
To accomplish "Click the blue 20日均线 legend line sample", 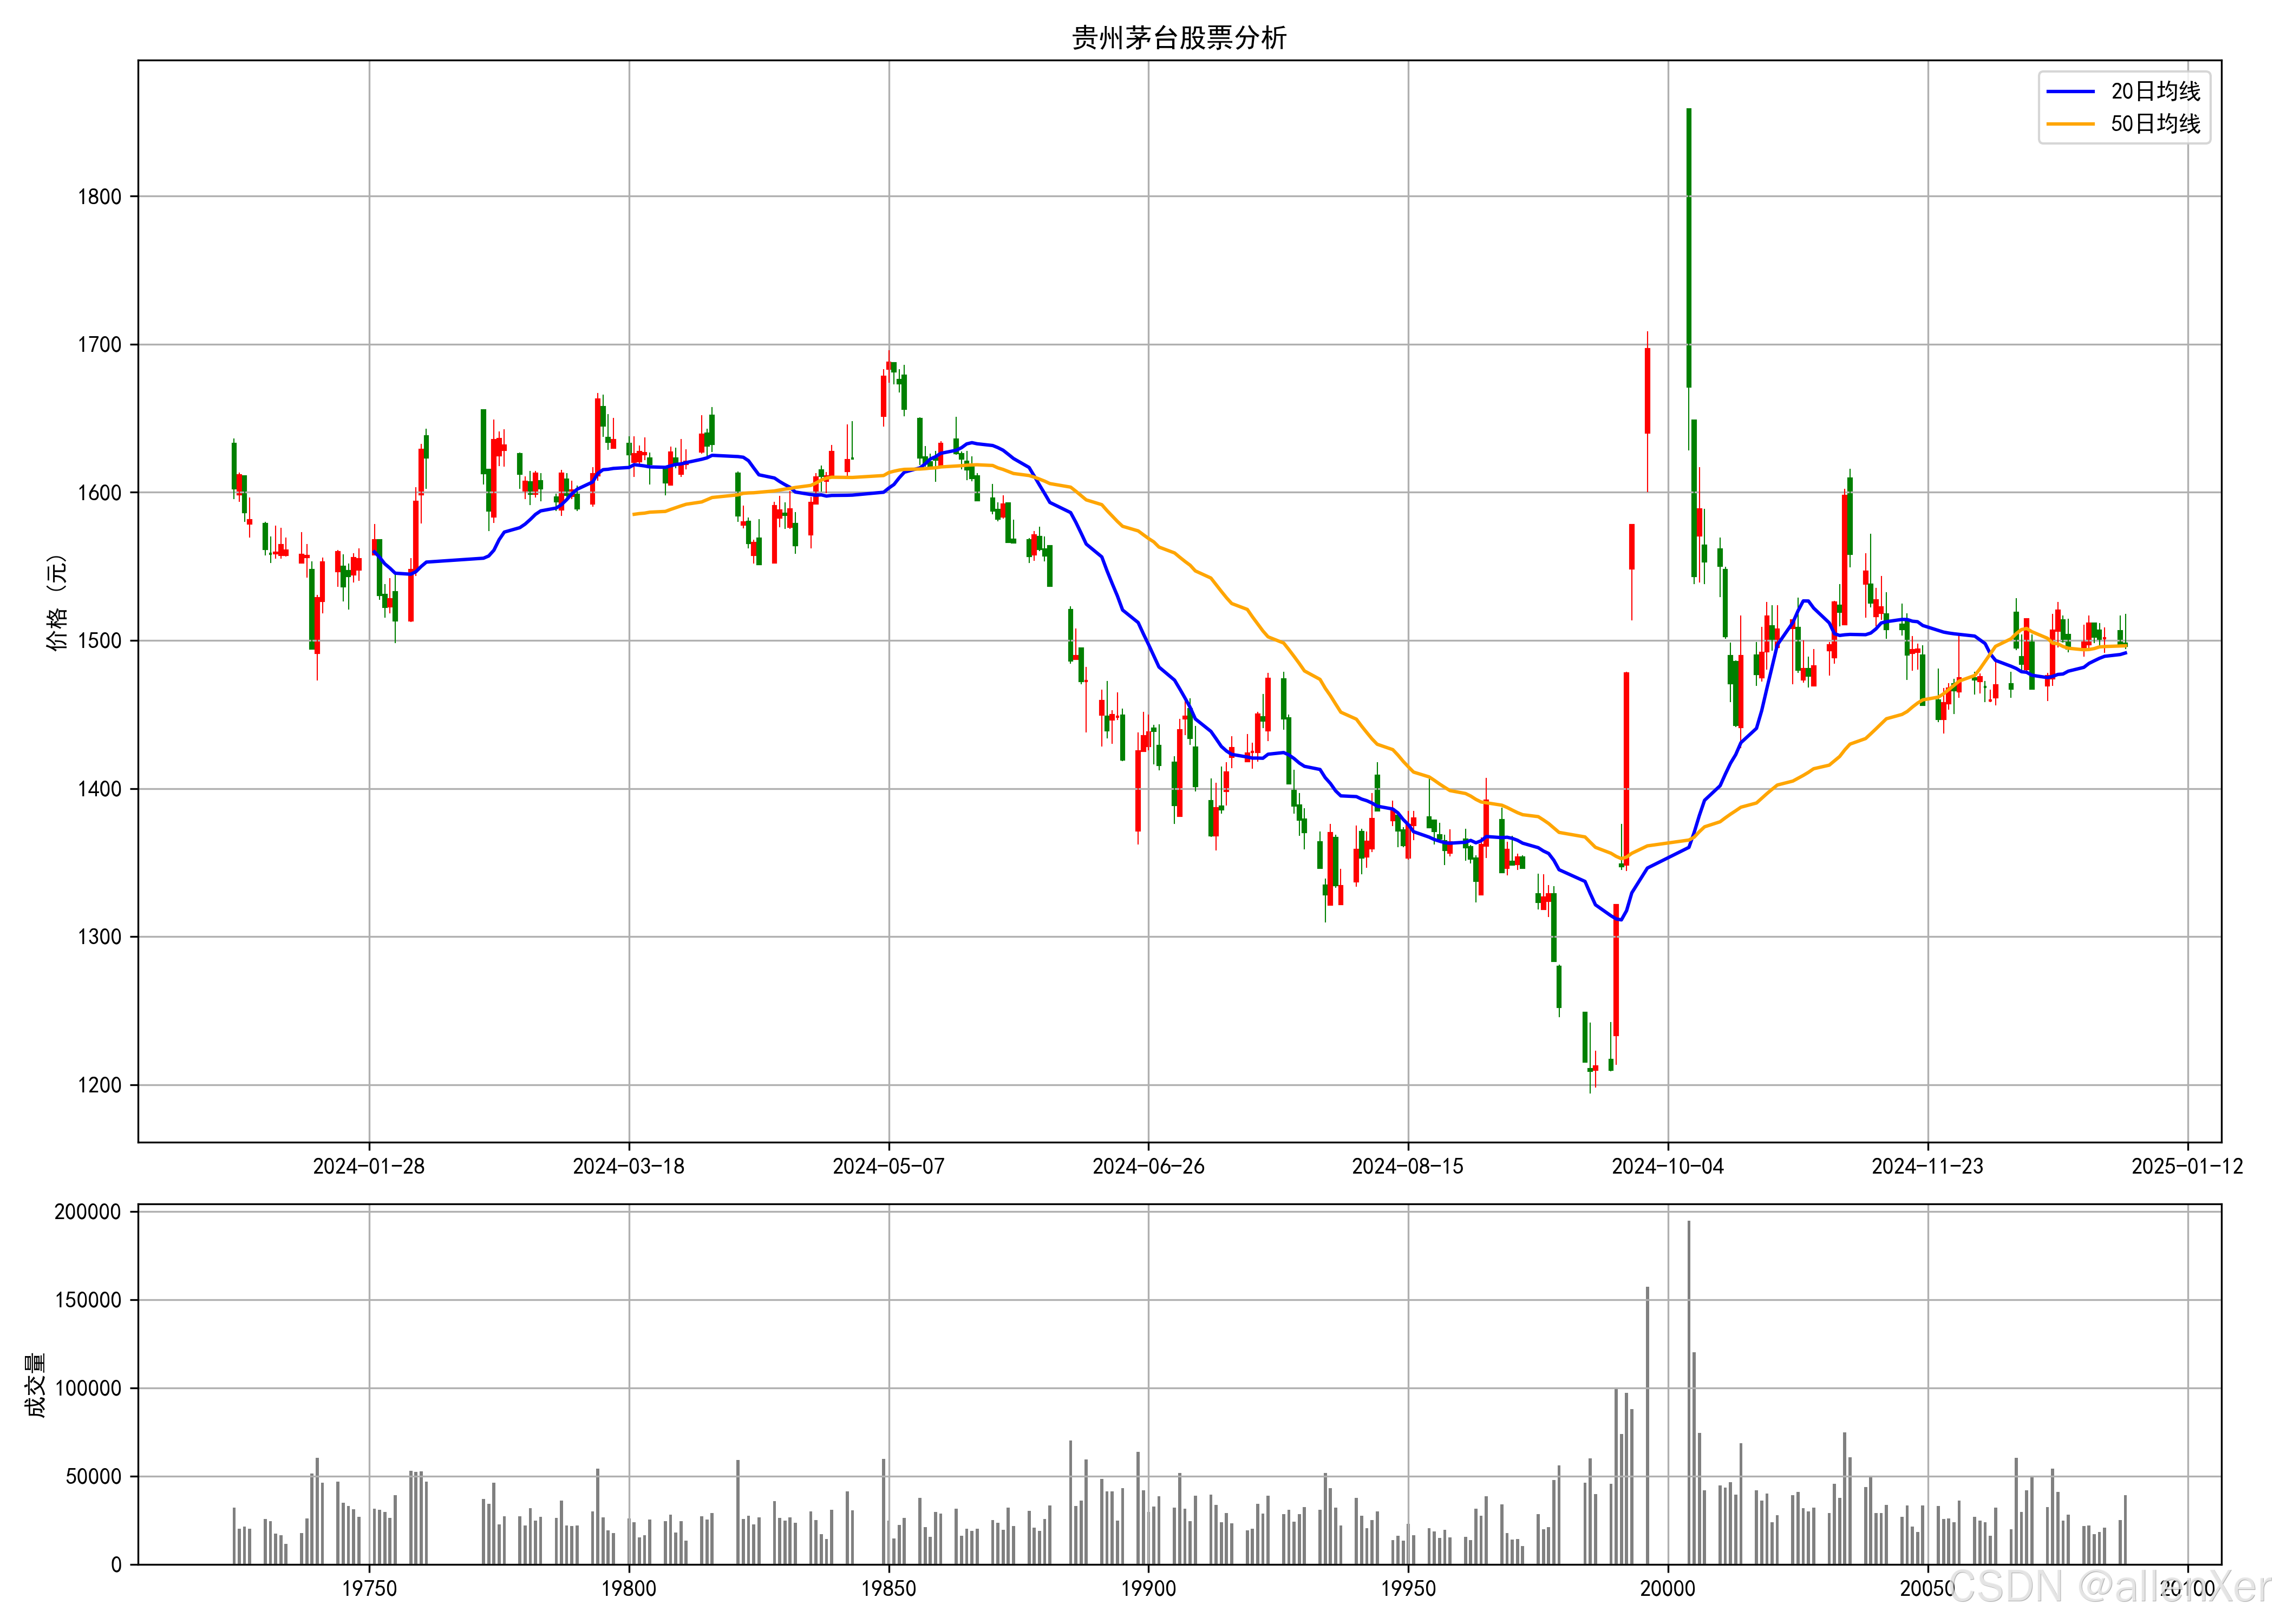I will 2070,91.
